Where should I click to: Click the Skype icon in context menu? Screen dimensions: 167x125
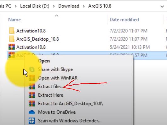tap(32, 69)
